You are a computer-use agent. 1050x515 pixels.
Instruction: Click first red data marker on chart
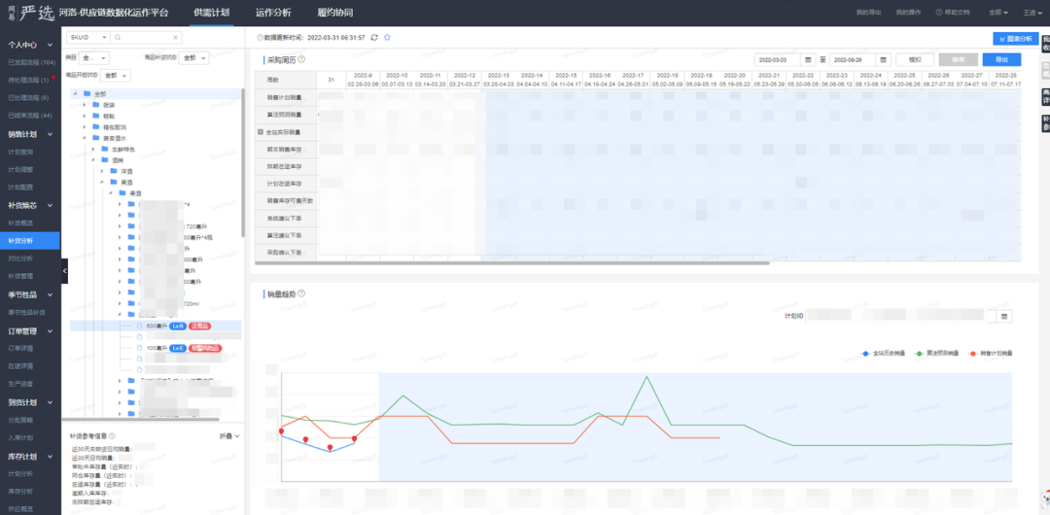[x=281, y=430]
